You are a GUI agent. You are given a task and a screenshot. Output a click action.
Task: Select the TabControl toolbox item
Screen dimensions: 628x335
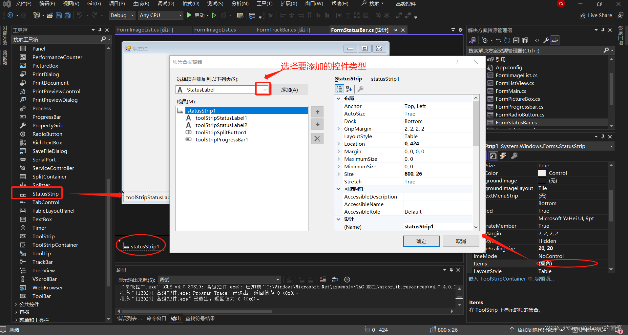coord(46,202)
